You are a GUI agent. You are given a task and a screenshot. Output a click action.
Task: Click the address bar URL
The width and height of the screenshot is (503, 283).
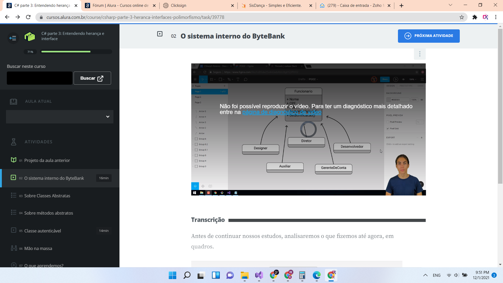[135, 17]
